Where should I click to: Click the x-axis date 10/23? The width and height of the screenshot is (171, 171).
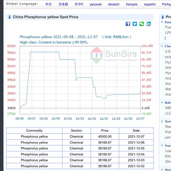[x=80, y=119]
